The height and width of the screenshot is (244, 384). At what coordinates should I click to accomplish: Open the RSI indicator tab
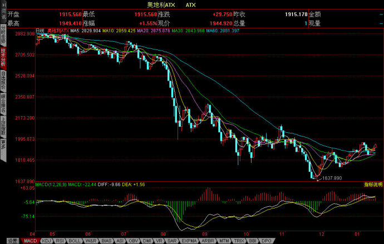pyautogui.click(x=61, y=241)
